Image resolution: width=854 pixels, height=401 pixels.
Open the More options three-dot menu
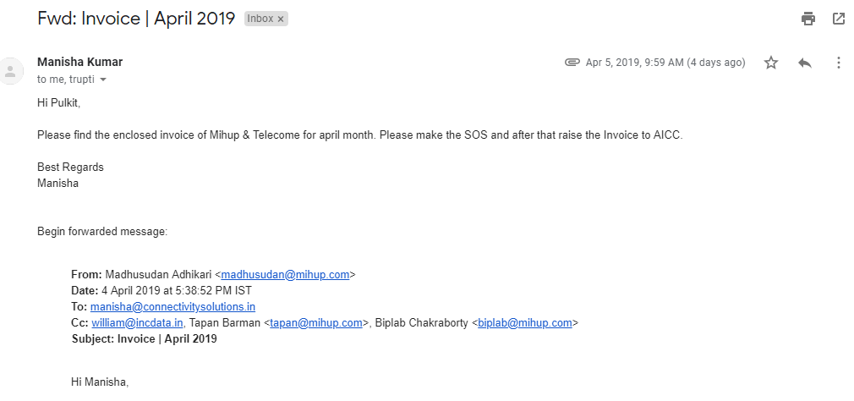coord(838,63)
